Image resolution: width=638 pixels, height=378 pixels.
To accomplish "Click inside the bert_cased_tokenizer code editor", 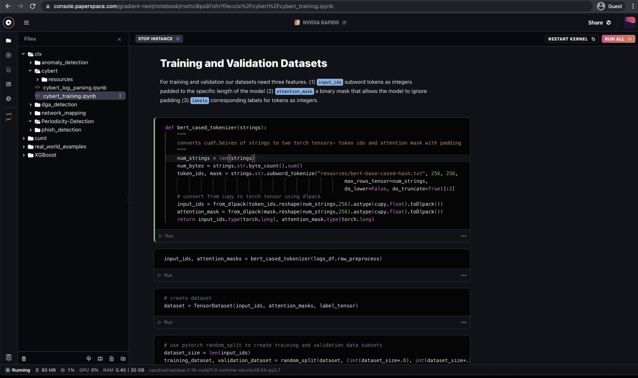I will coord(312,173).
